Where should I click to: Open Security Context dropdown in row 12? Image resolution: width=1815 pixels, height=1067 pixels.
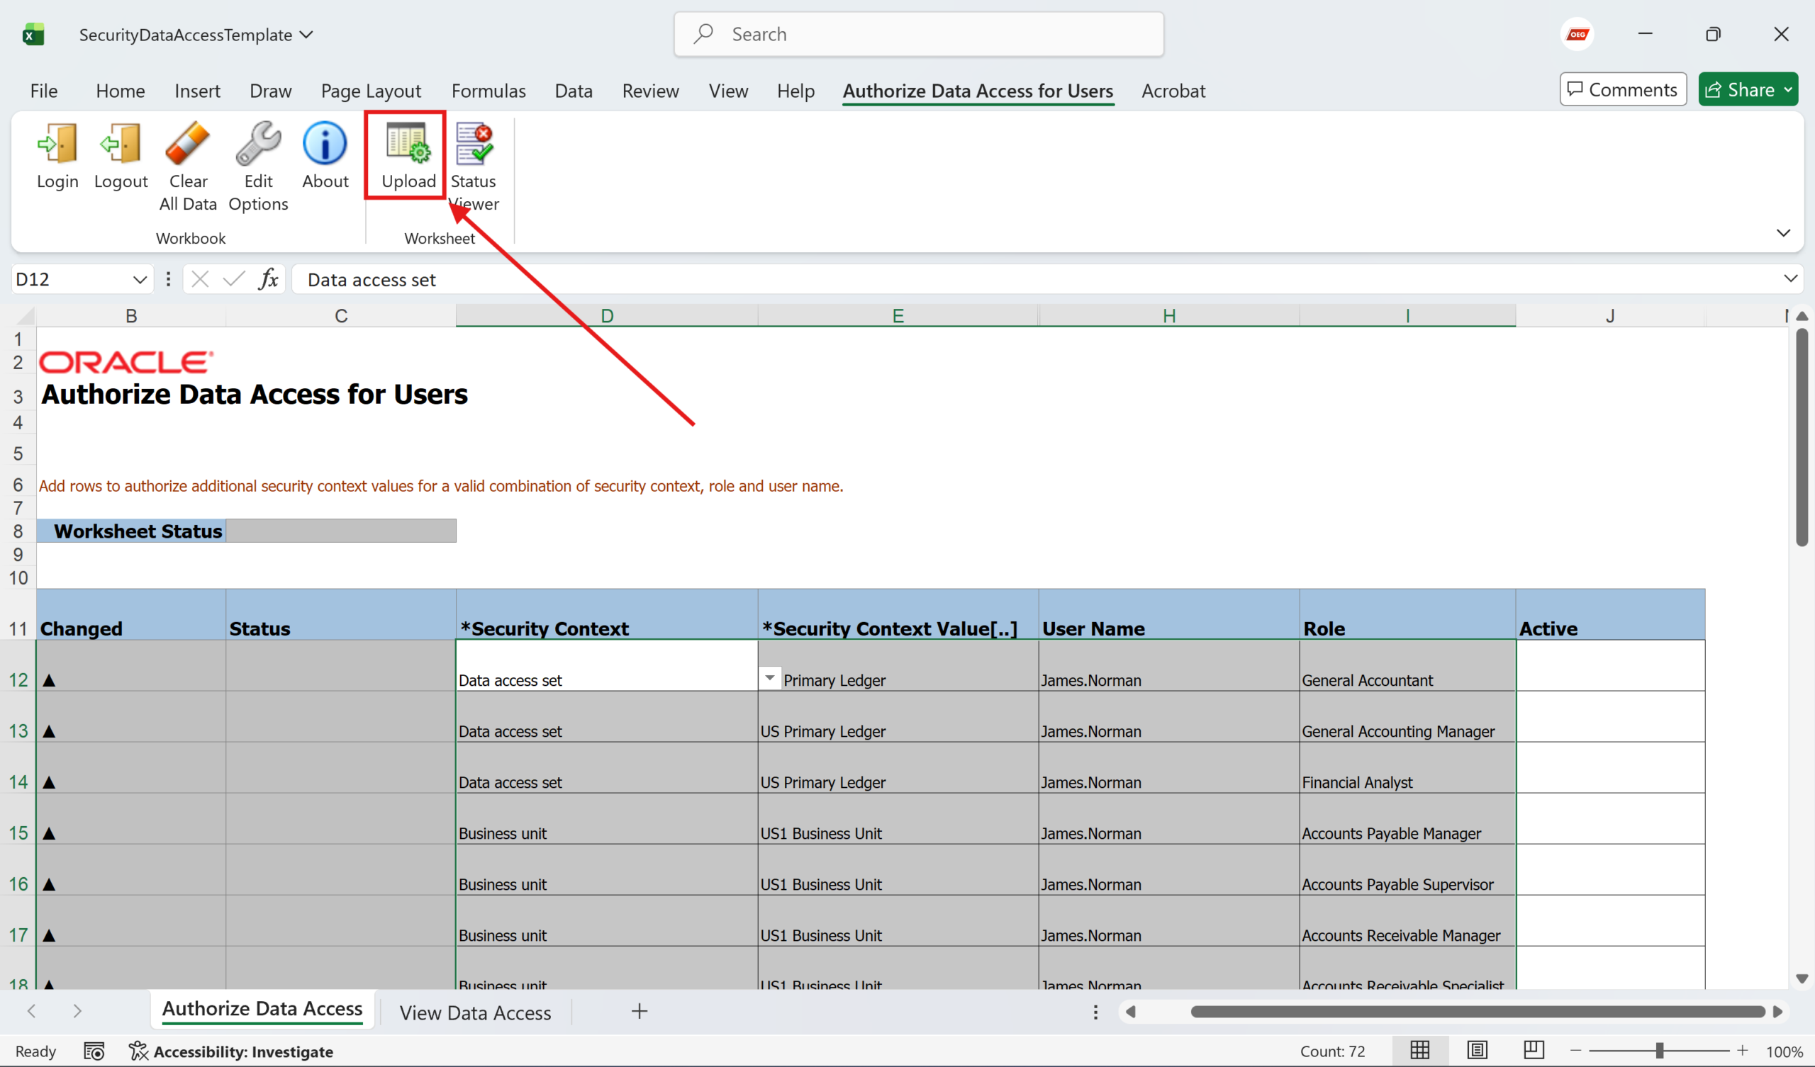pos(769,677)
